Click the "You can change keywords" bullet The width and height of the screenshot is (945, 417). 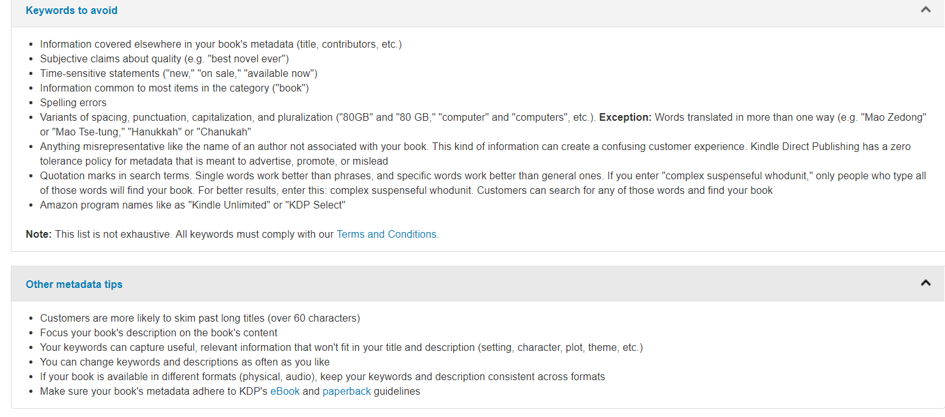[x=185, y=362]
